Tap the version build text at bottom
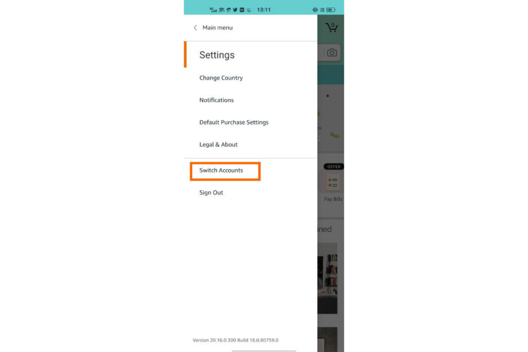The image size is (528, 352). (235, 340)
